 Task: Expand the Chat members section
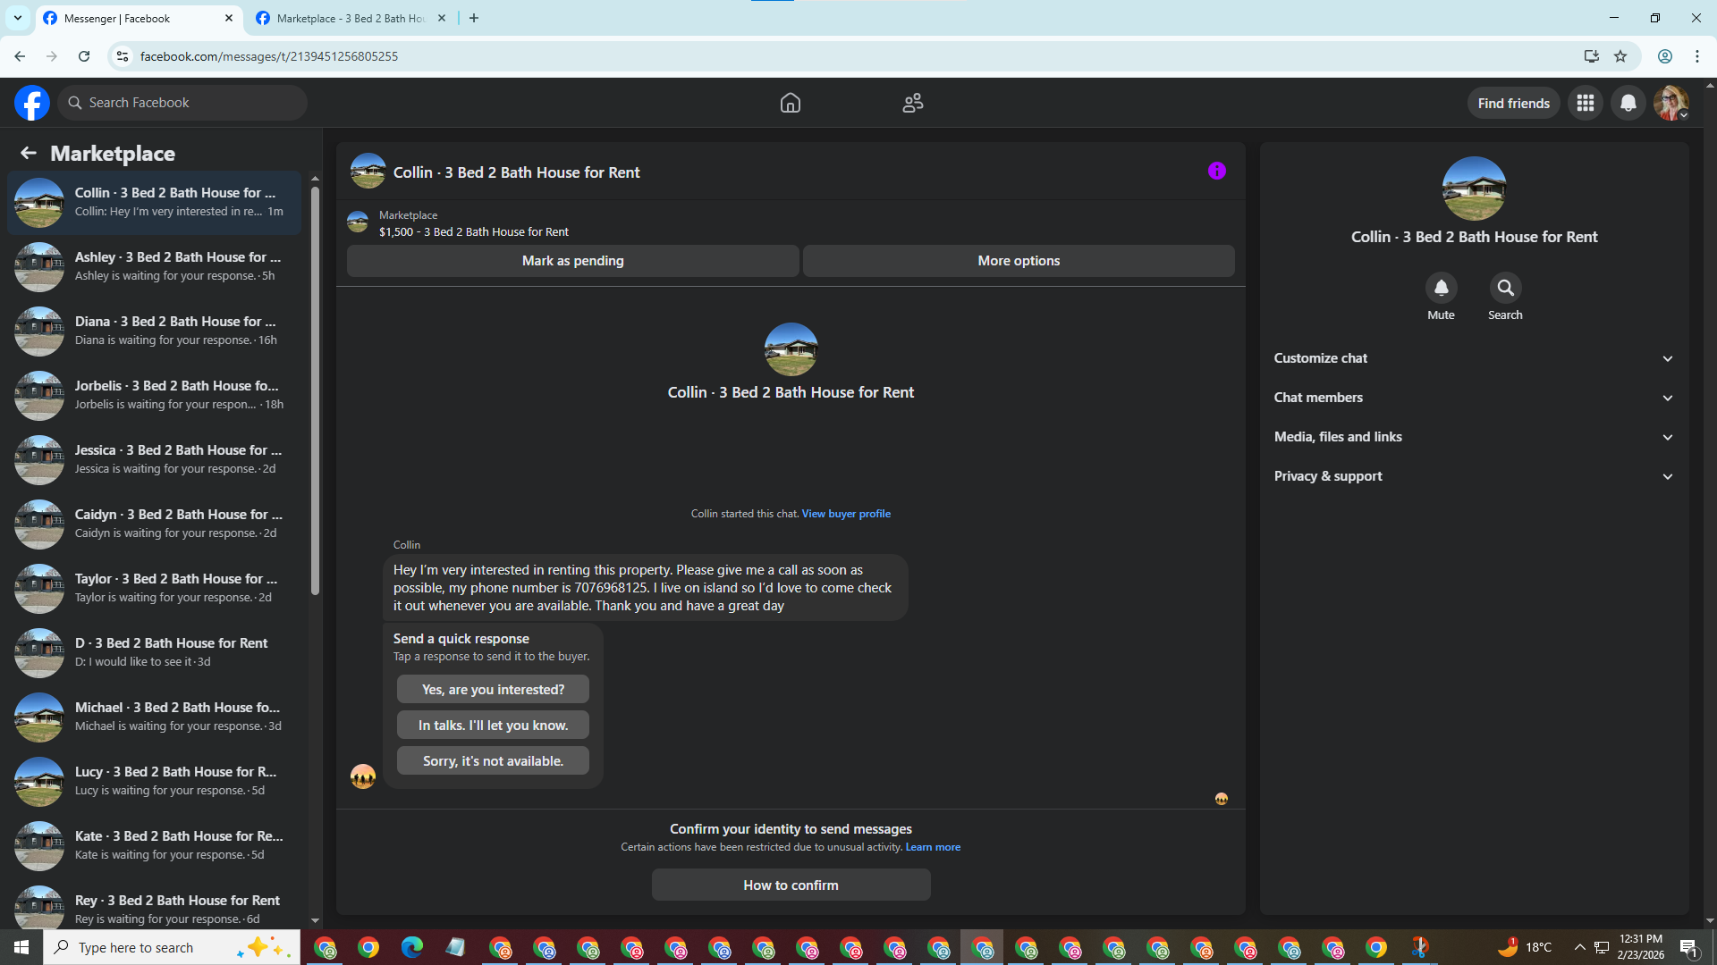(x=1473, y=398)
